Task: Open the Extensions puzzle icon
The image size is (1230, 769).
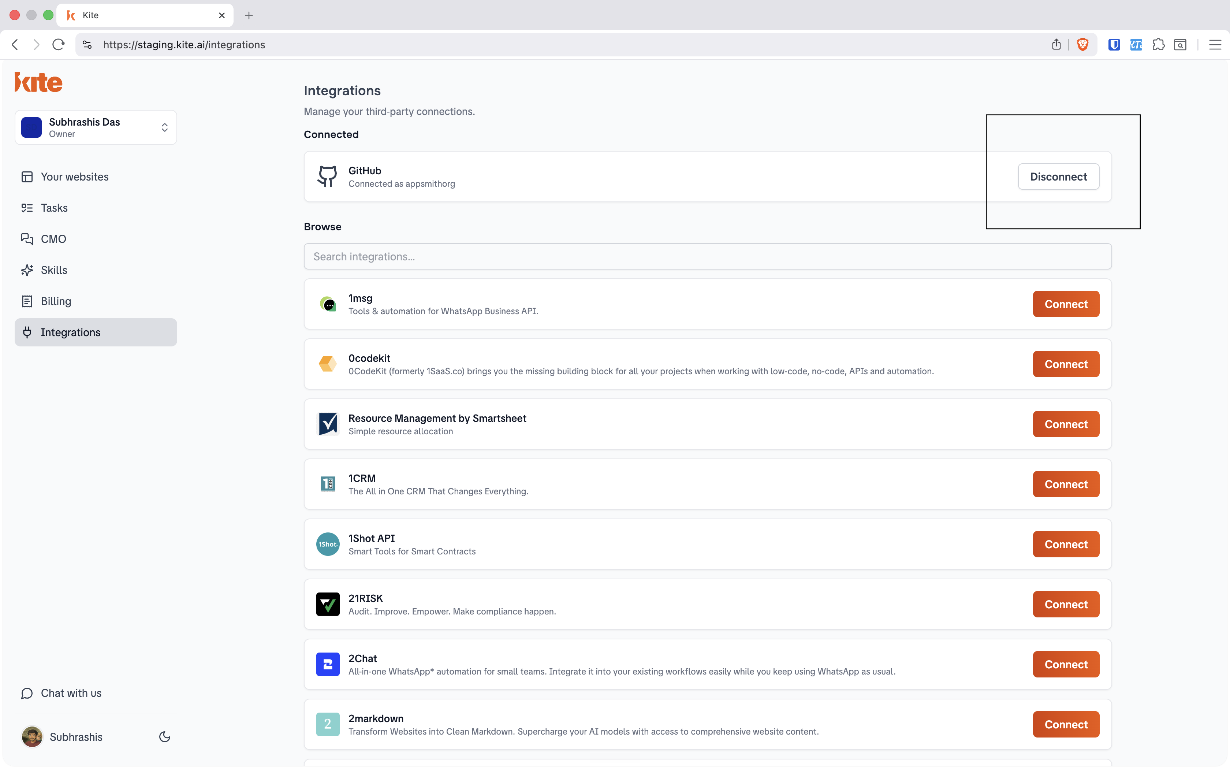Action: (1158, 45)
